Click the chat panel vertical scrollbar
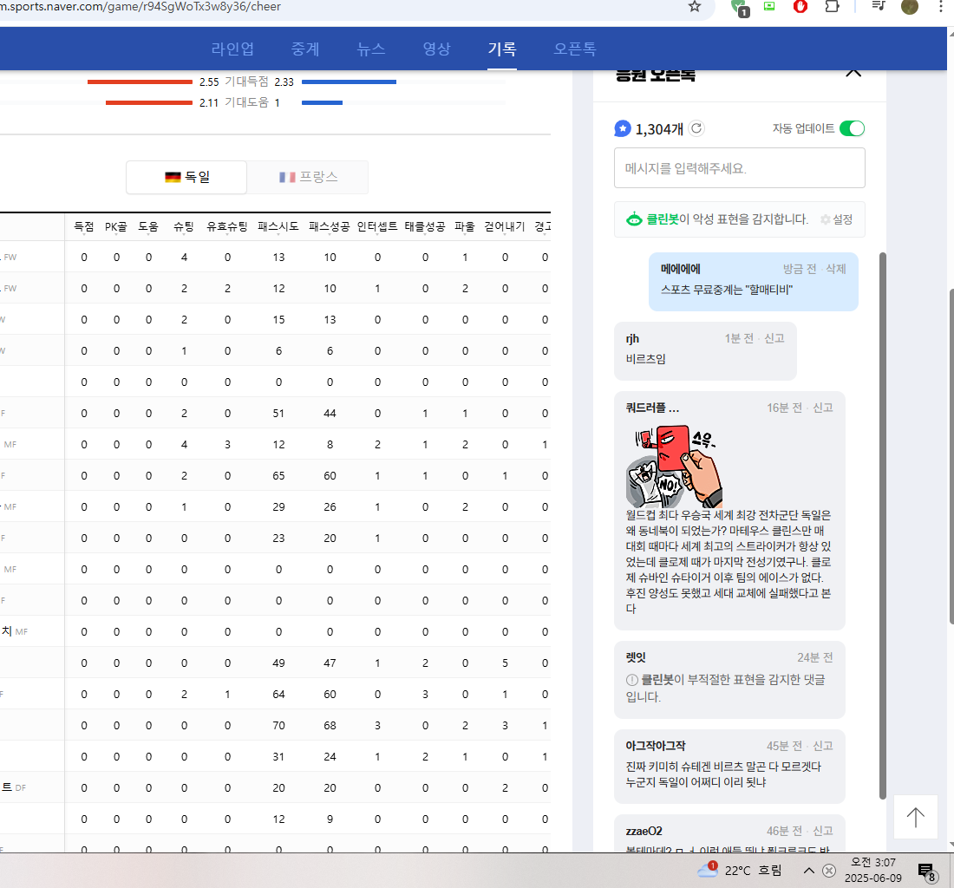954x888 pixels. tap(883, 520)
